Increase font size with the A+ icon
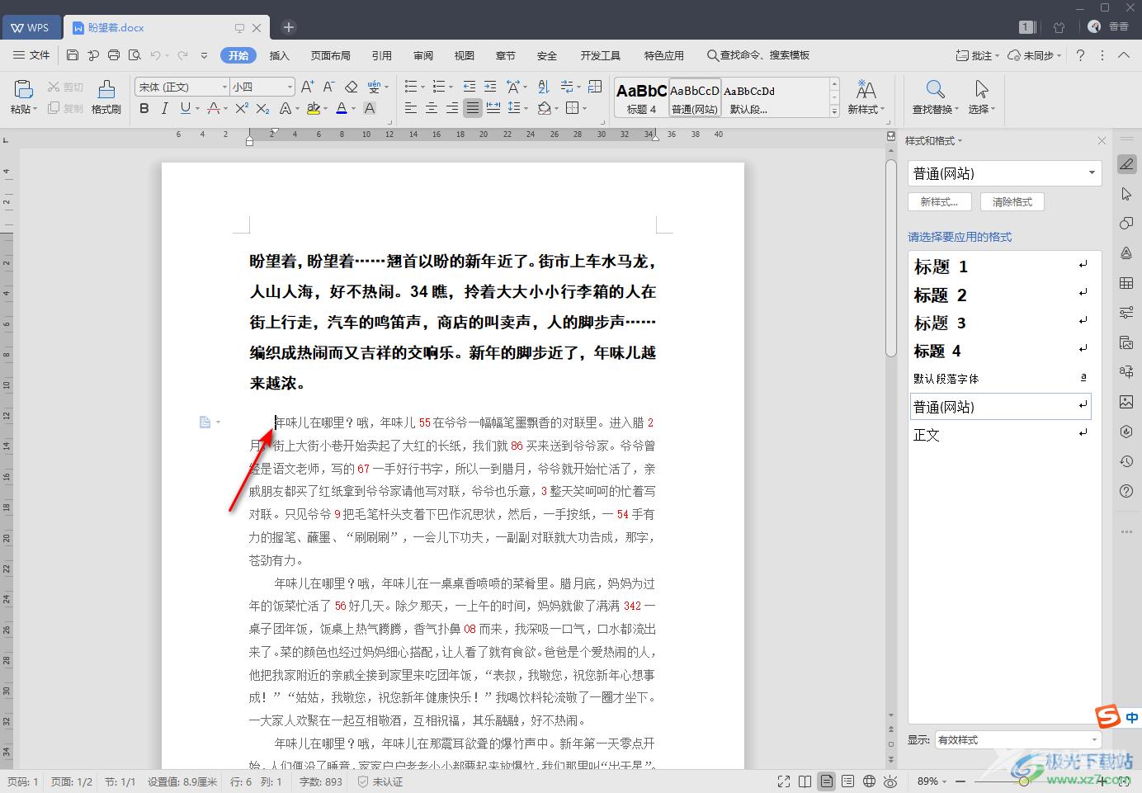The width and height of the screenshot is (1142, 793). (x=307, y=86)
